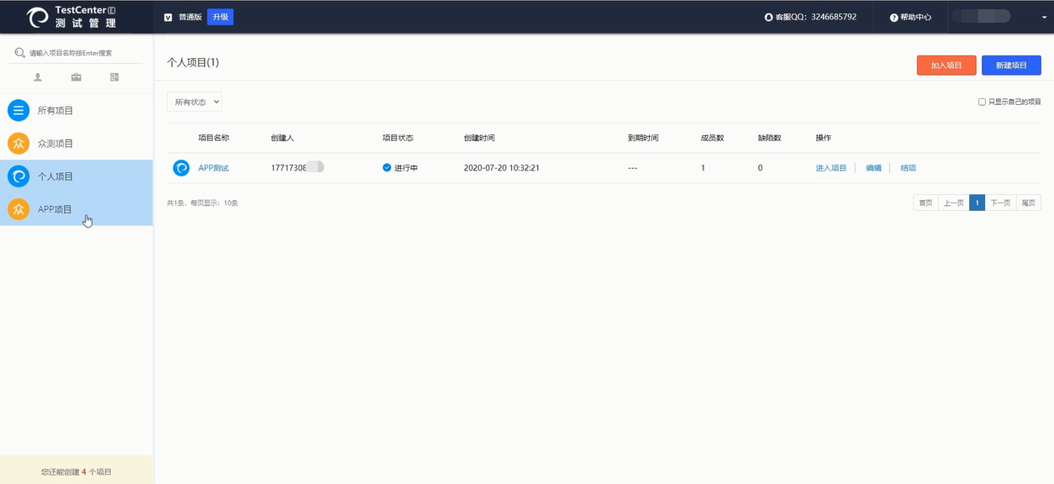Viewport: 1054px width, 484px height.
Task: Click the TestCenter logo icon
Action: pyautogui.click(x=38, y=17)
